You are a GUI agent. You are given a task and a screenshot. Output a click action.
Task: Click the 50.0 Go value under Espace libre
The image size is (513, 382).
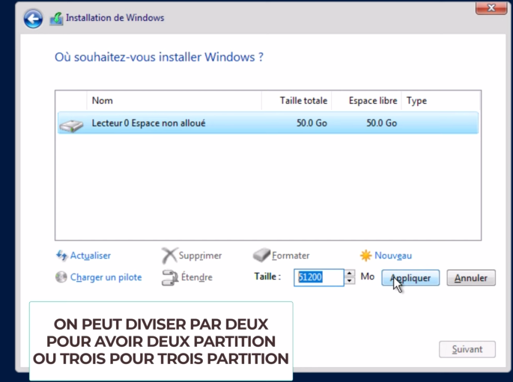(x=381, y=123)
